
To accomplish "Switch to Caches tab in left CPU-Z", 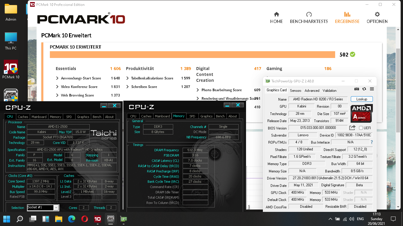I will coord(23,117).
